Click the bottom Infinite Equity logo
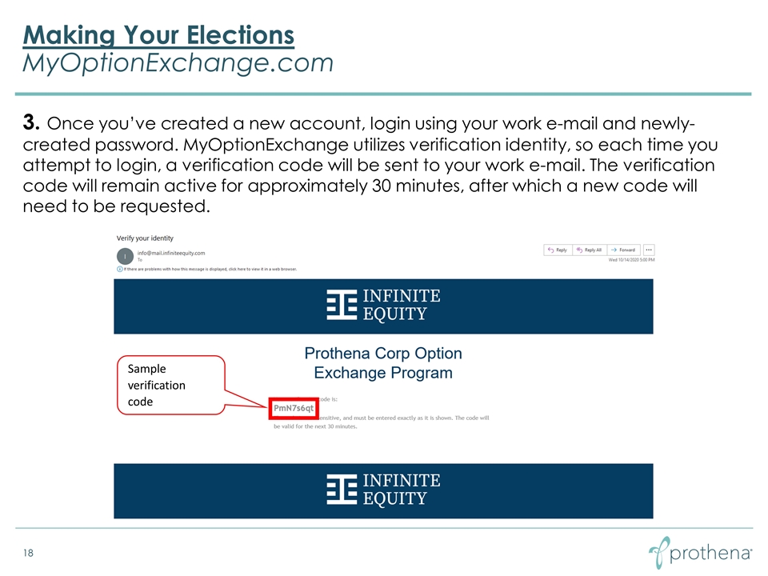This screenshot has height=576, width=768. [383, 490]
